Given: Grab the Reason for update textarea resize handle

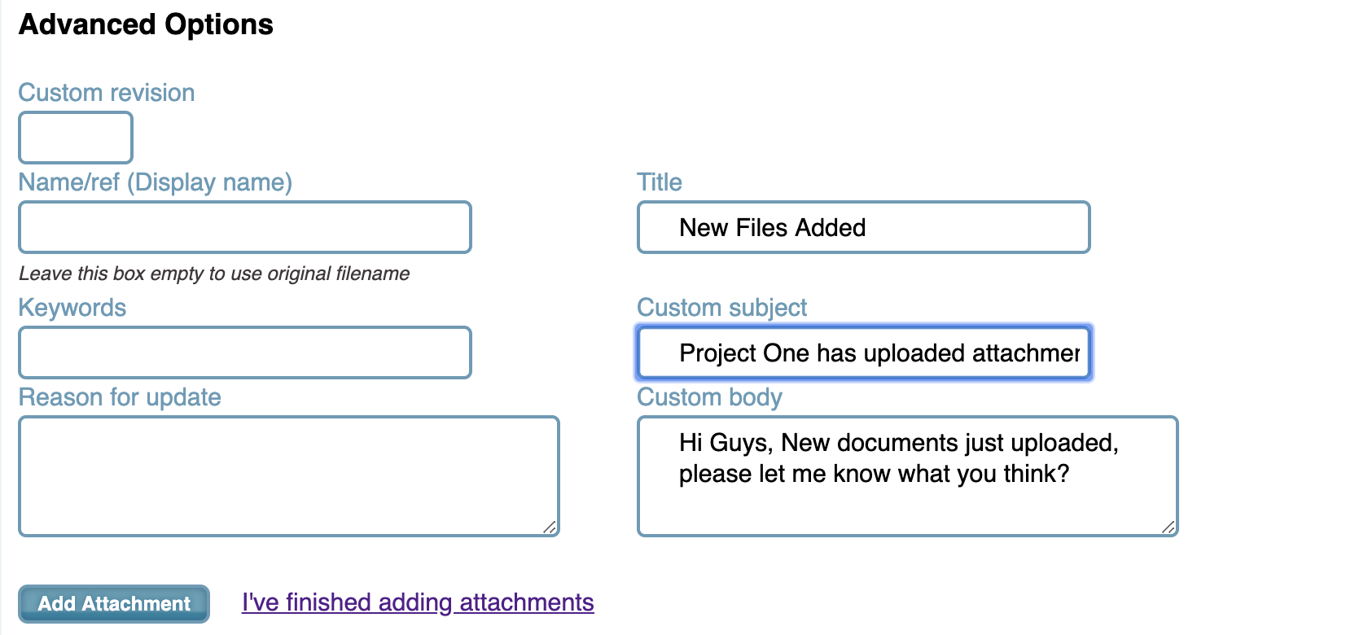Looking at the screenshot, I should click(x=550, y=528).
